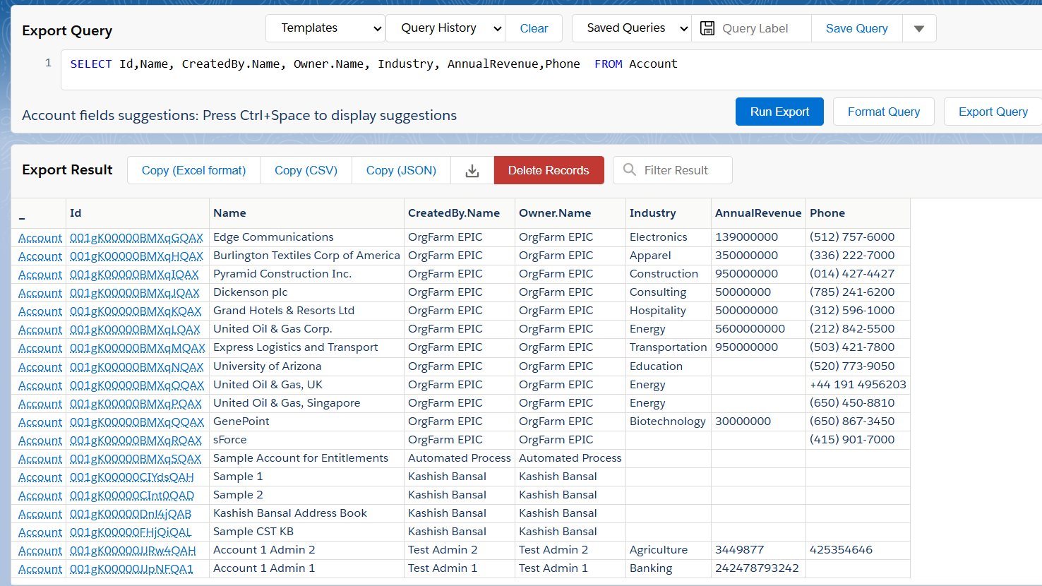Expand the arrow menu next to Save Query

[x=918, y=29]
